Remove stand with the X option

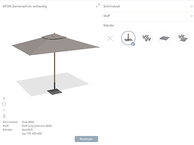[x=110, y=38]
